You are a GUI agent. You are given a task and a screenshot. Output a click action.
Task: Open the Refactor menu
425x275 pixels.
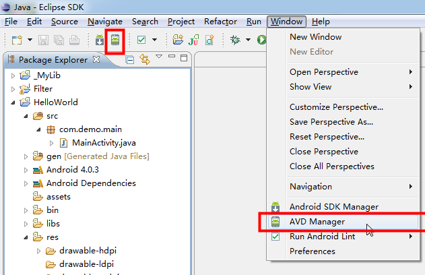tap(221, 22)
